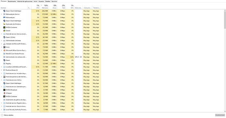Expand the Runtime Broker (2) group
Viewport: 226px width, 118px height.
point(1,70)
